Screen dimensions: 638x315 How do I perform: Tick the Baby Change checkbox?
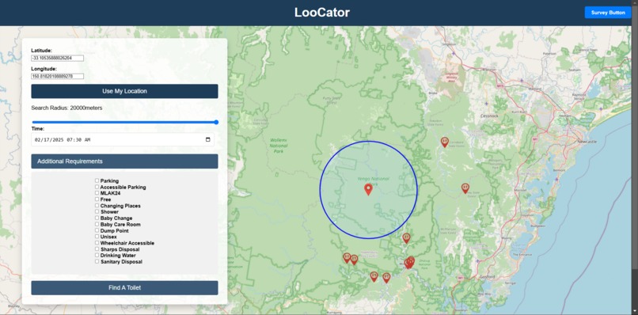97,218
